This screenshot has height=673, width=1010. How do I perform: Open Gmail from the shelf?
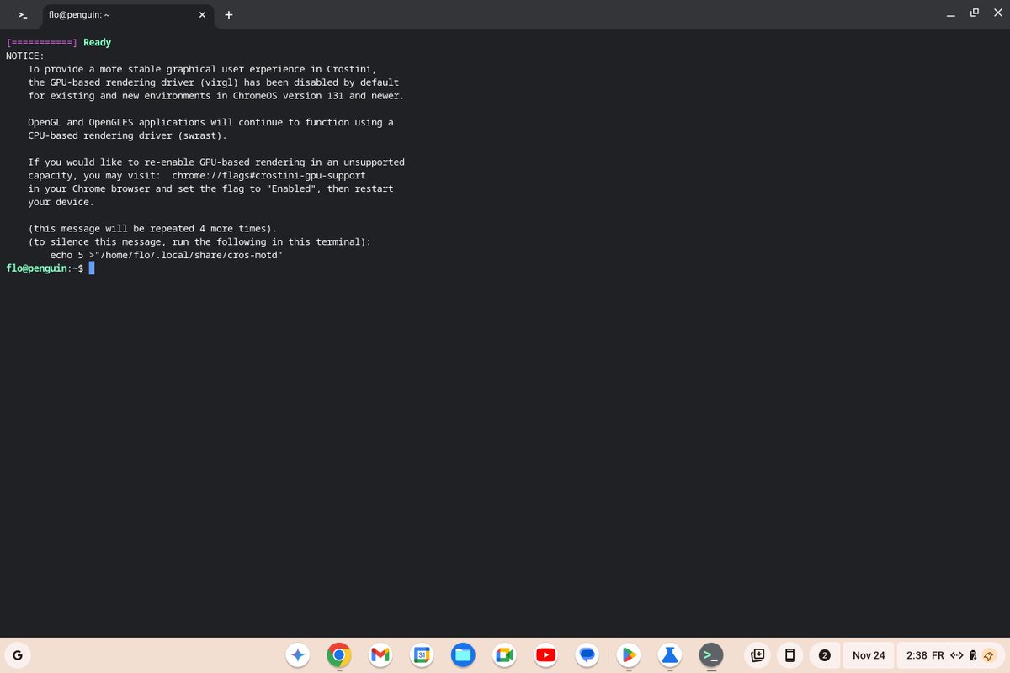[380, 655]
